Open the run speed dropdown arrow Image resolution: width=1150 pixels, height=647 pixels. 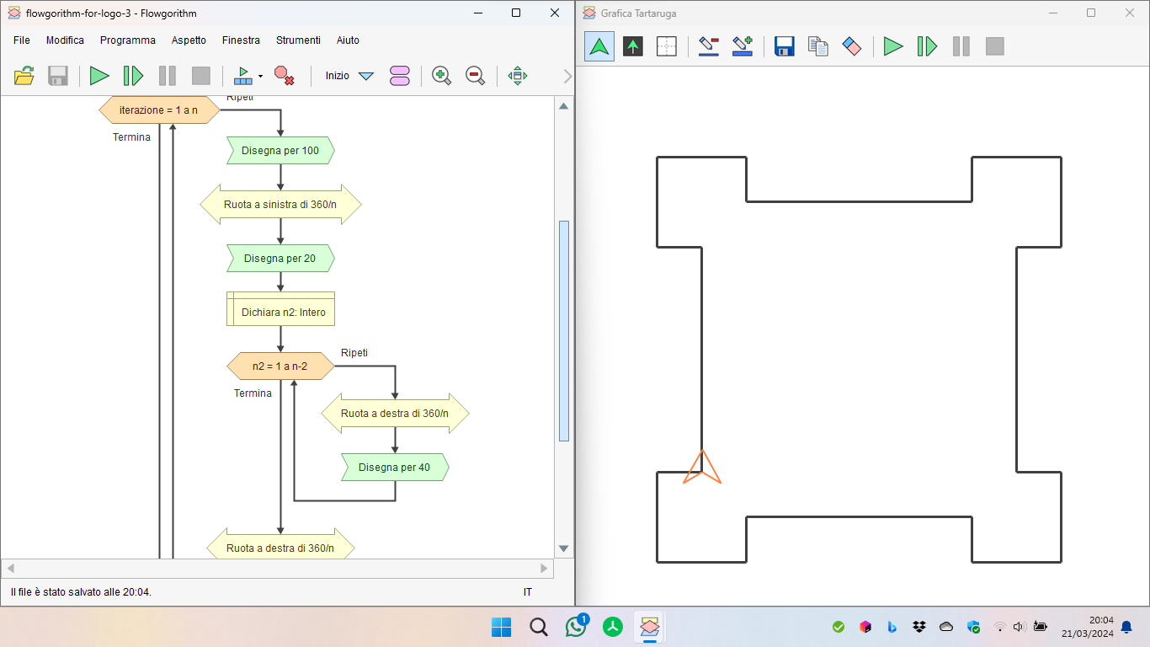[x=260, y=77]
